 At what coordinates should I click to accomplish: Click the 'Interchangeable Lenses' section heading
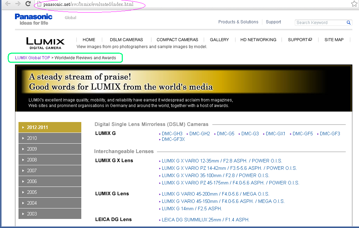click(124, 151)
